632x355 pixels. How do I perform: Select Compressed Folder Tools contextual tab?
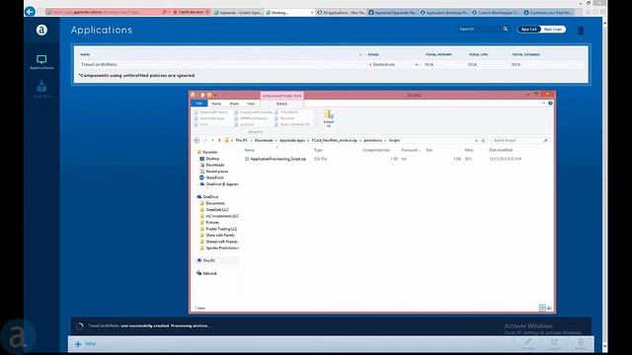coord(281,96)
